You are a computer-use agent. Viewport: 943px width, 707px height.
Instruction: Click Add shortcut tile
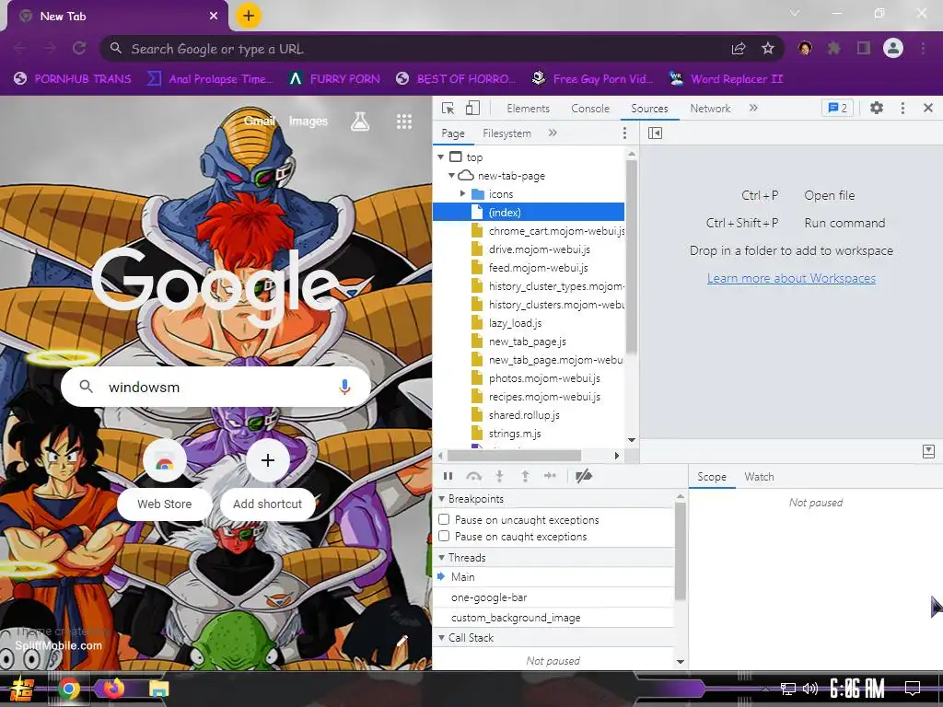click(268, 479)
